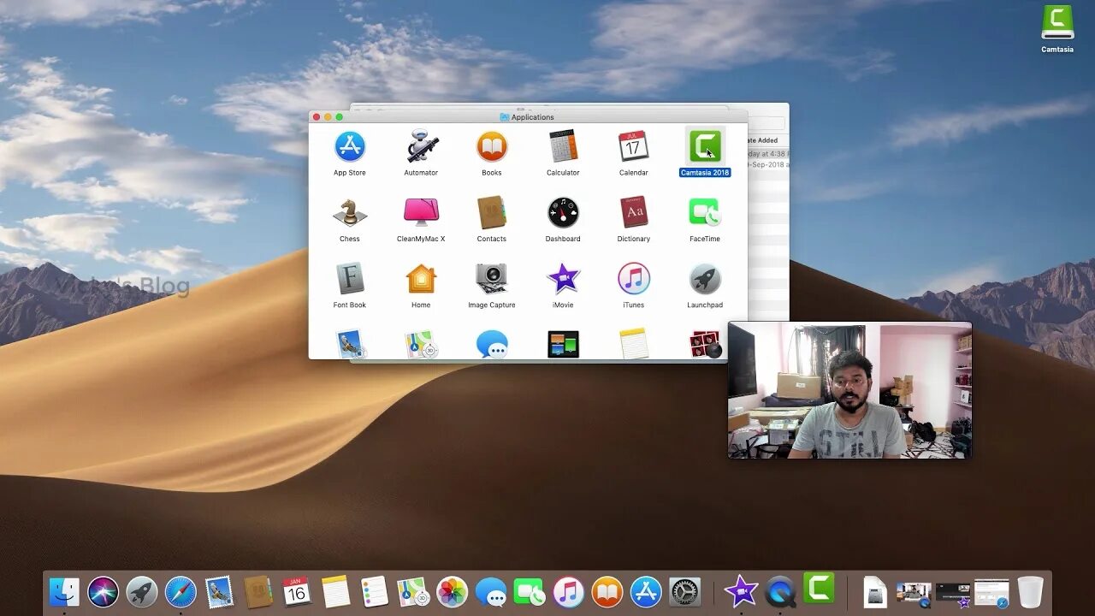Open Calendar showing 16 in the Dock
1095x616 pixels.
tap(297, 592)
